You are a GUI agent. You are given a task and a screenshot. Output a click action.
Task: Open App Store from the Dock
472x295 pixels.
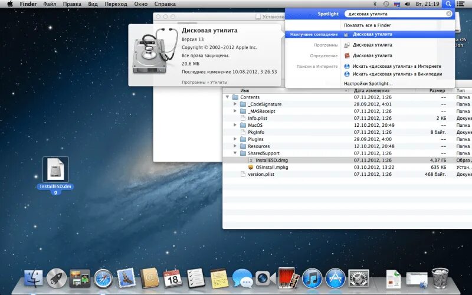pos(335,278)
